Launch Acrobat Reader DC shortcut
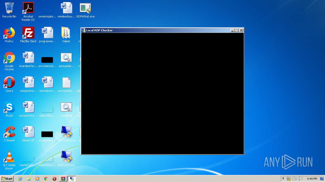This screenshot has width=325, height=182. click(x=28, y=11)
